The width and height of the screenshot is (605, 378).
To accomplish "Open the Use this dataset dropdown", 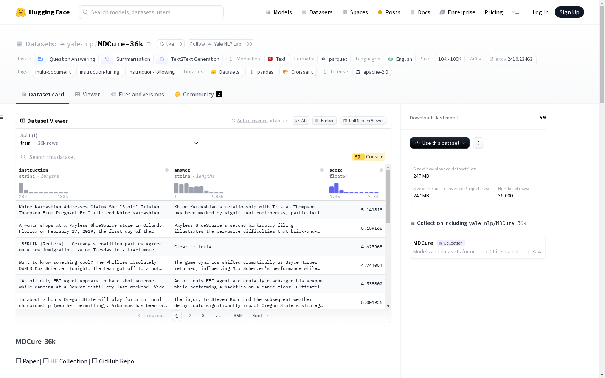I will [440, 143].
